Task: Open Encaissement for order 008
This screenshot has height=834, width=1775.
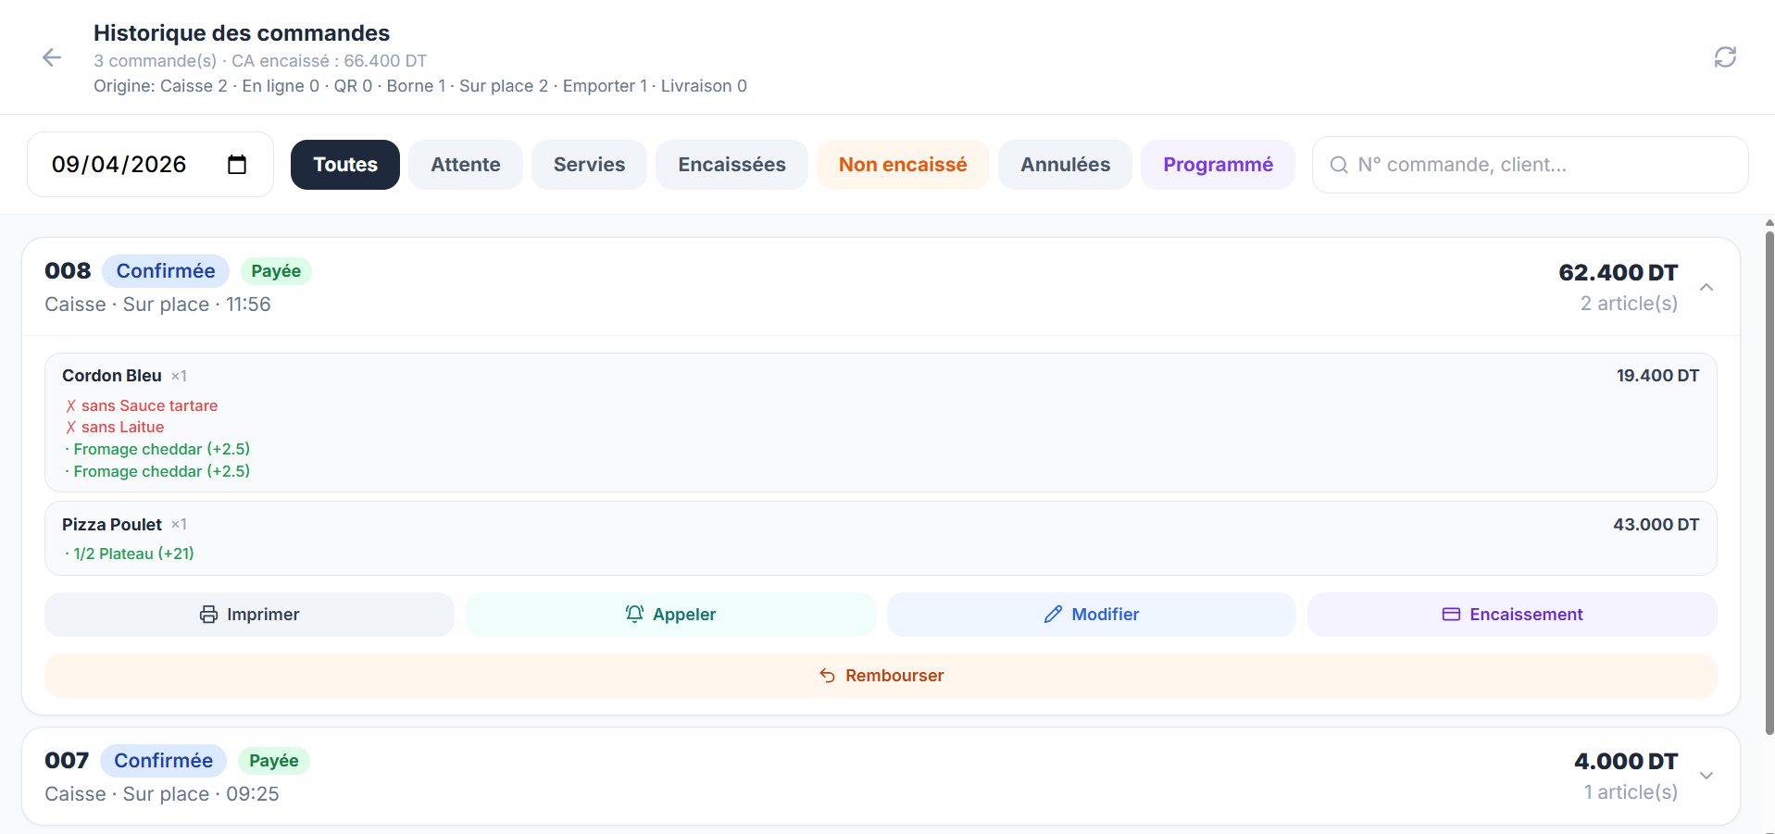Action: coord(1512,615)
